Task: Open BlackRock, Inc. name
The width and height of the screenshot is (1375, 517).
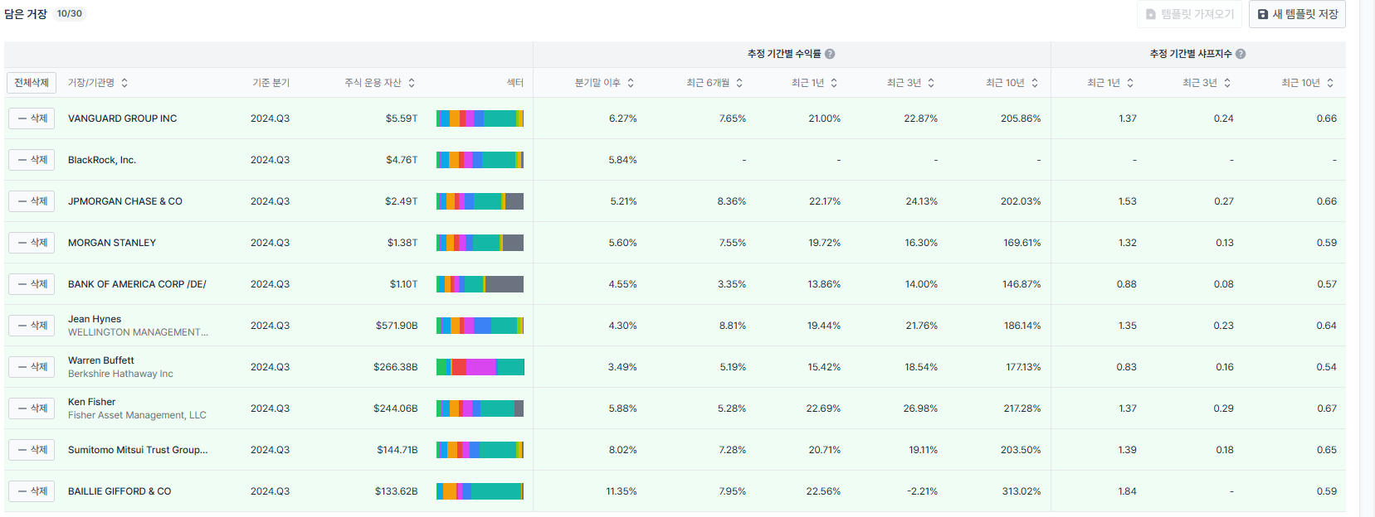Action: (x=102, y=160)
